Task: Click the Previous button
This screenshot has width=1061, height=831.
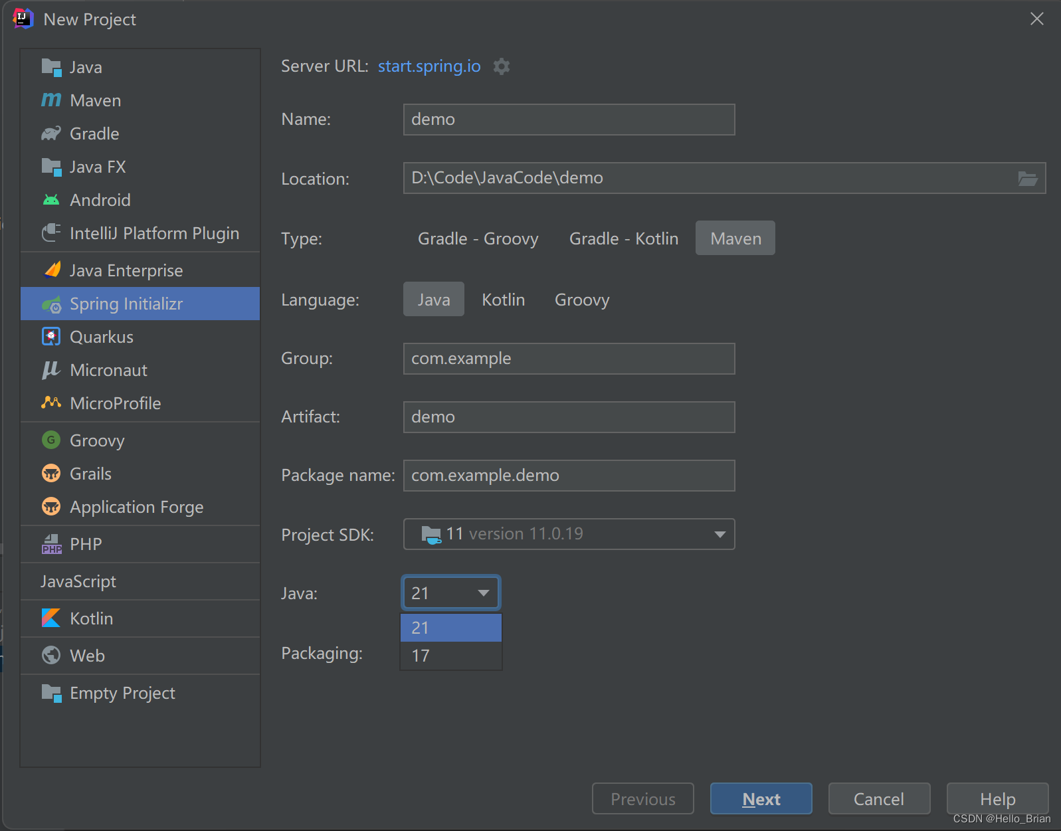Action: tap(643, 798)
